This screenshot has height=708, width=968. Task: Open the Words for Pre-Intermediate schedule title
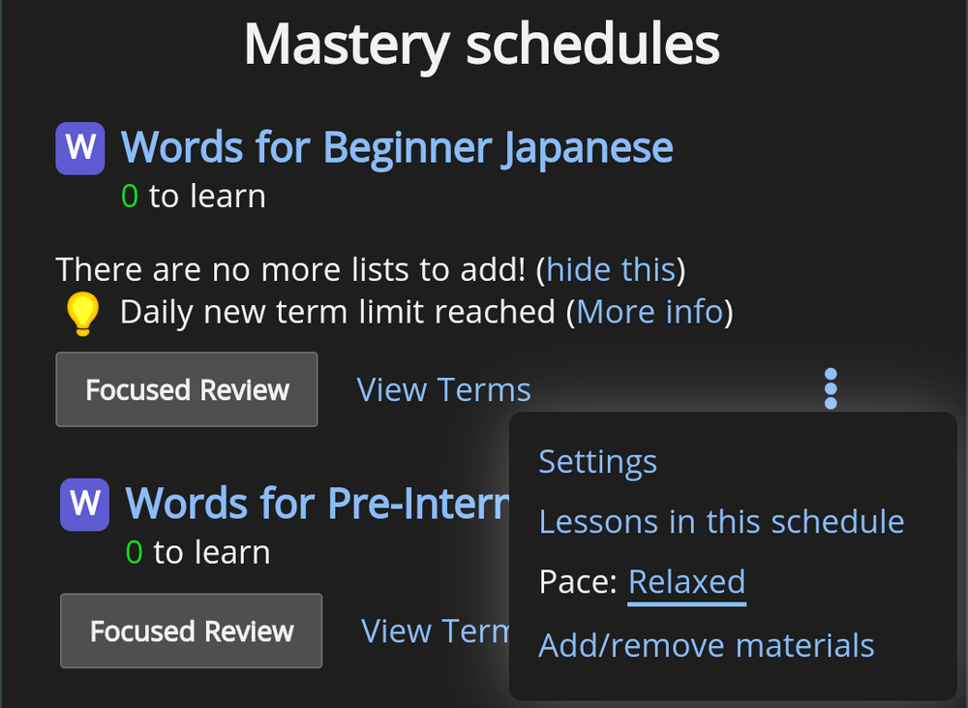coord(318,505)
